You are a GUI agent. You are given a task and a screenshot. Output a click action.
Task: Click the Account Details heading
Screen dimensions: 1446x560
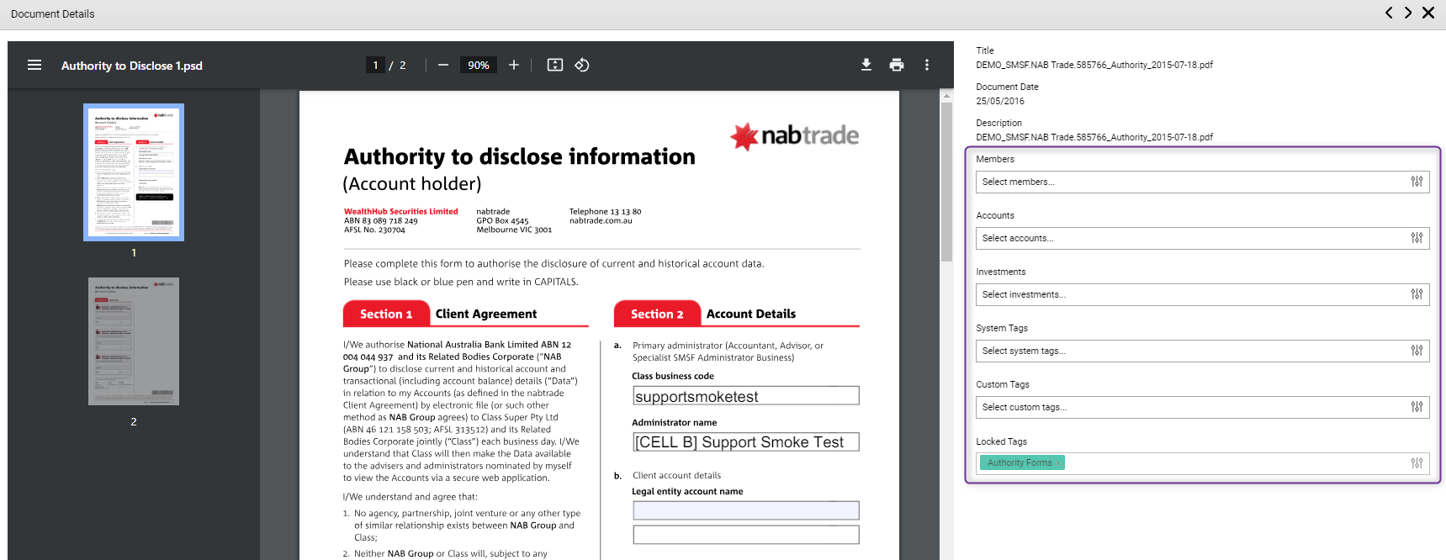pyautogui.click(x=751, y=314)
